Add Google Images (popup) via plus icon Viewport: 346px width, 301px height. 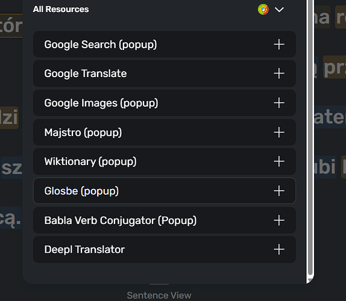coord(279,103)
